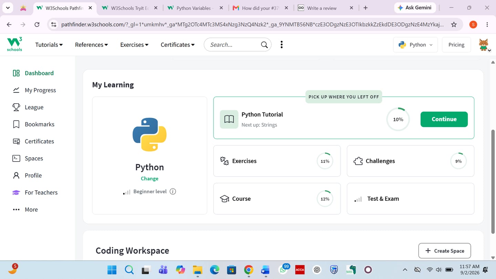Close the W3Schools Pathfinder tab
Viewport: 496px width, 279px height.
tap(90, 8)
